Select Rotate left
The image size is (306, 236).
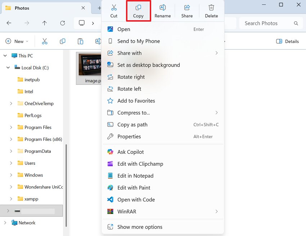(163, 89)
